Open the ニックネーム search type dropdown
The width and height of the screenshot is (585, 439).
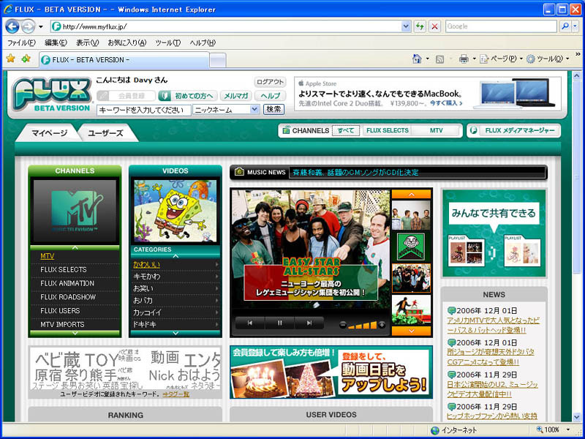coord(226,110)
